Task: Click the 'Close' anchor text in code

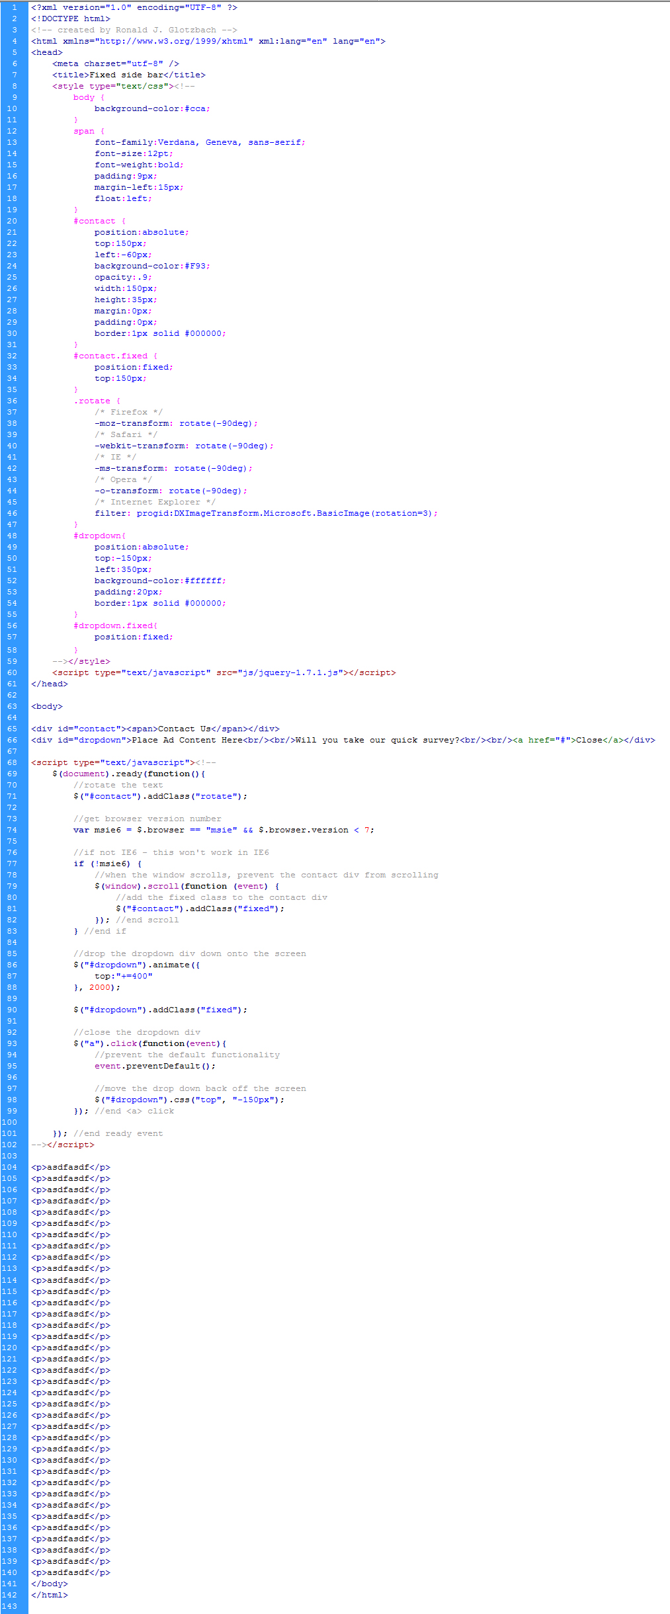Action: 589,740
